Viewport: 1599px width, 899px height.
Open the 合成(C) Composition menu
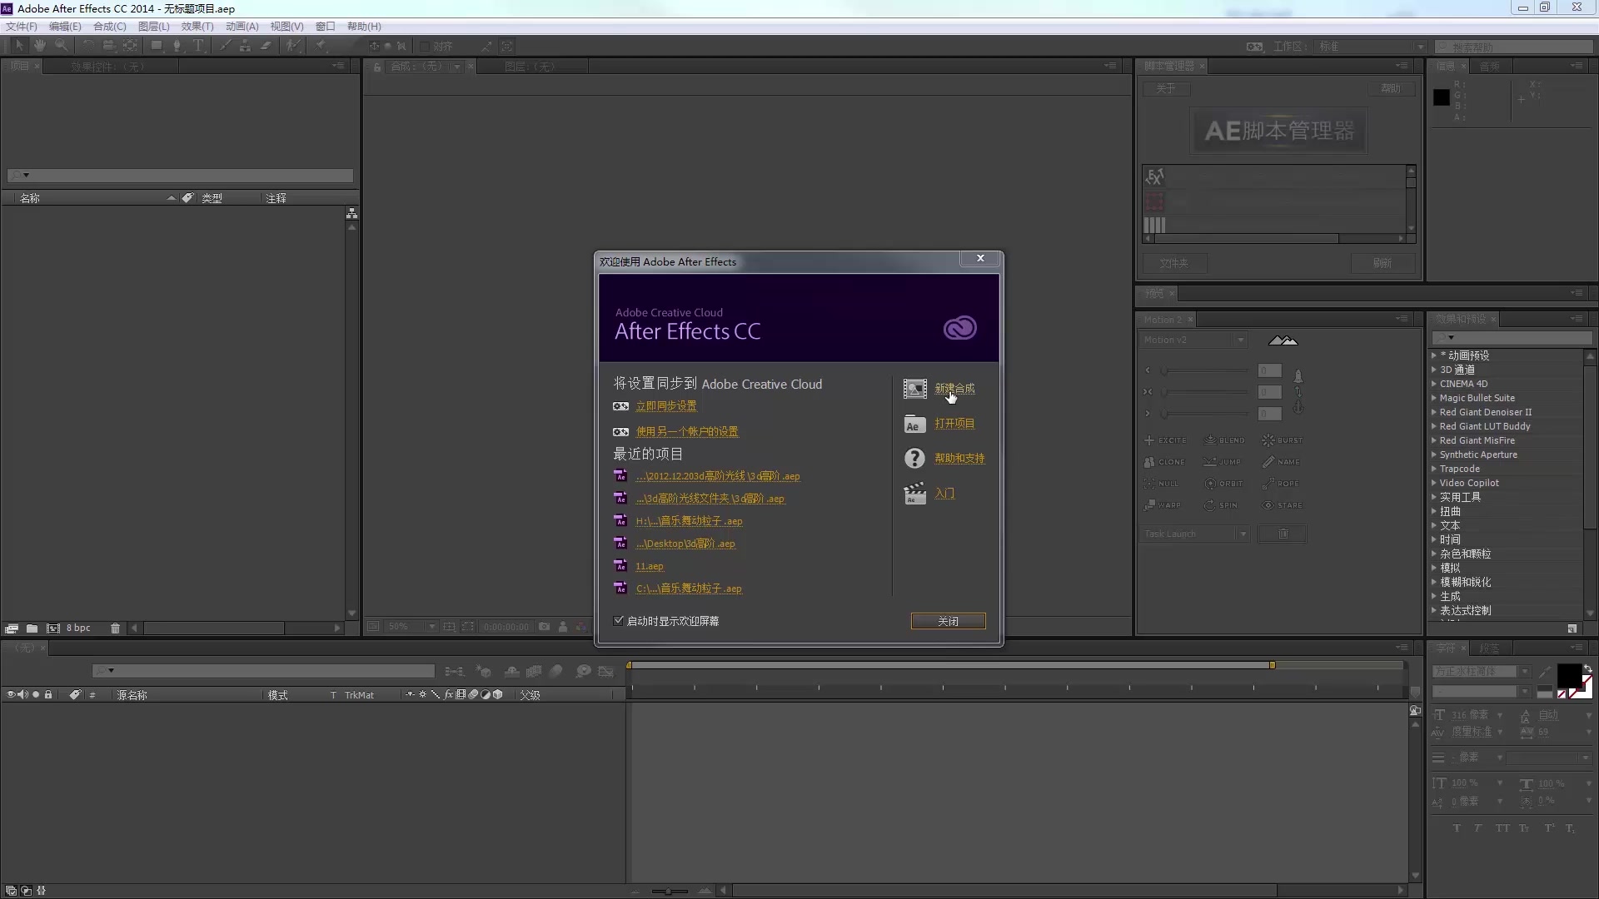pos(109,27)
